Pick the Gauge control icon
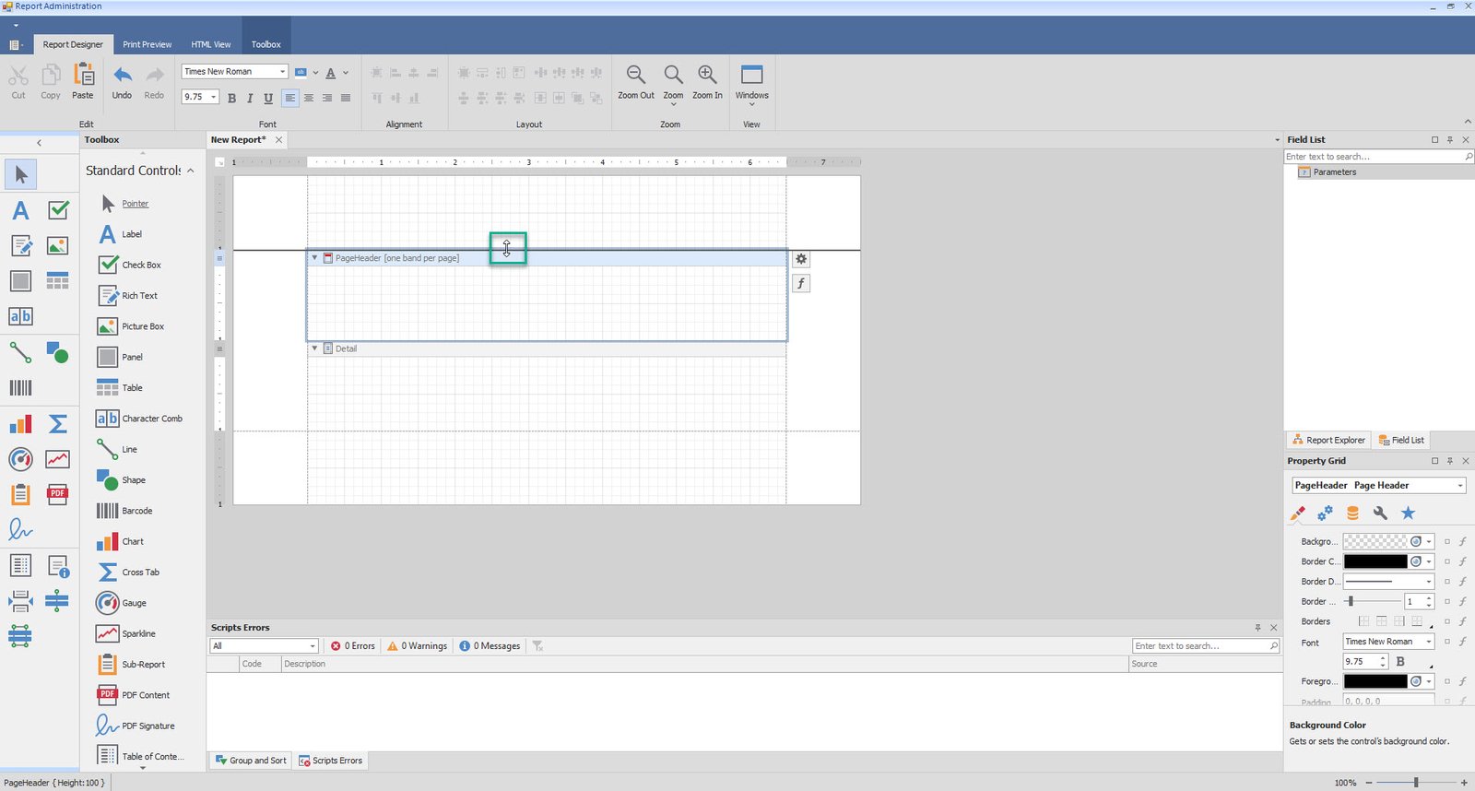 click(x=108, y=603)
